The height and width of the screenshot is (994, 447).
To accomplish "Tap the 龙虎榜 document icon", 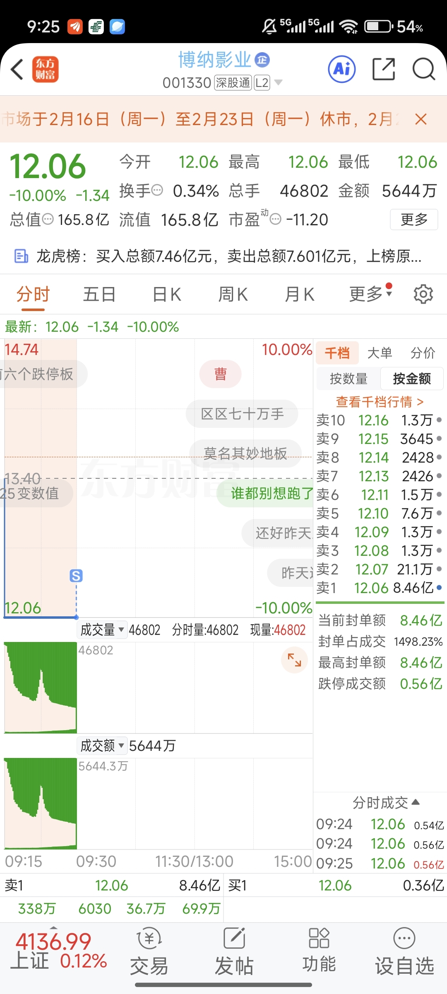I will 21,256.
